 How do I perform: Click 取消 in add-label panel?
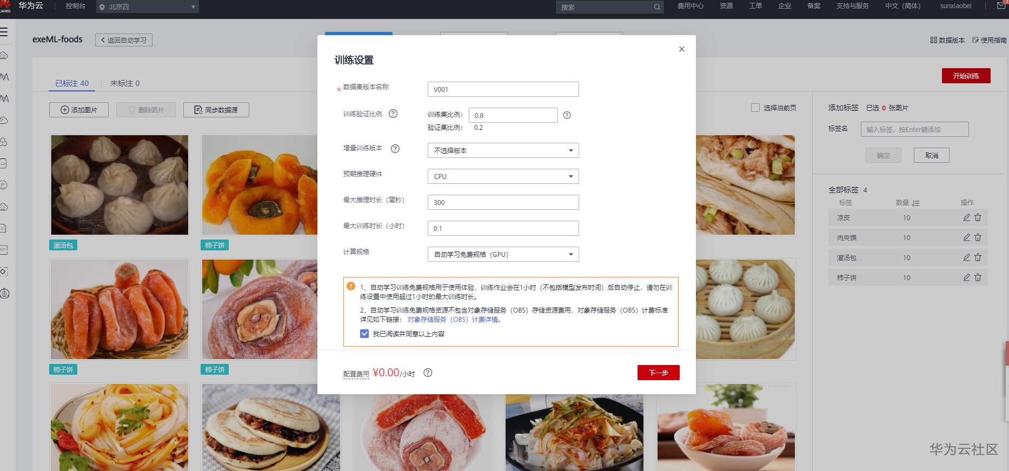pyautogui.click(x=932, y=155)
